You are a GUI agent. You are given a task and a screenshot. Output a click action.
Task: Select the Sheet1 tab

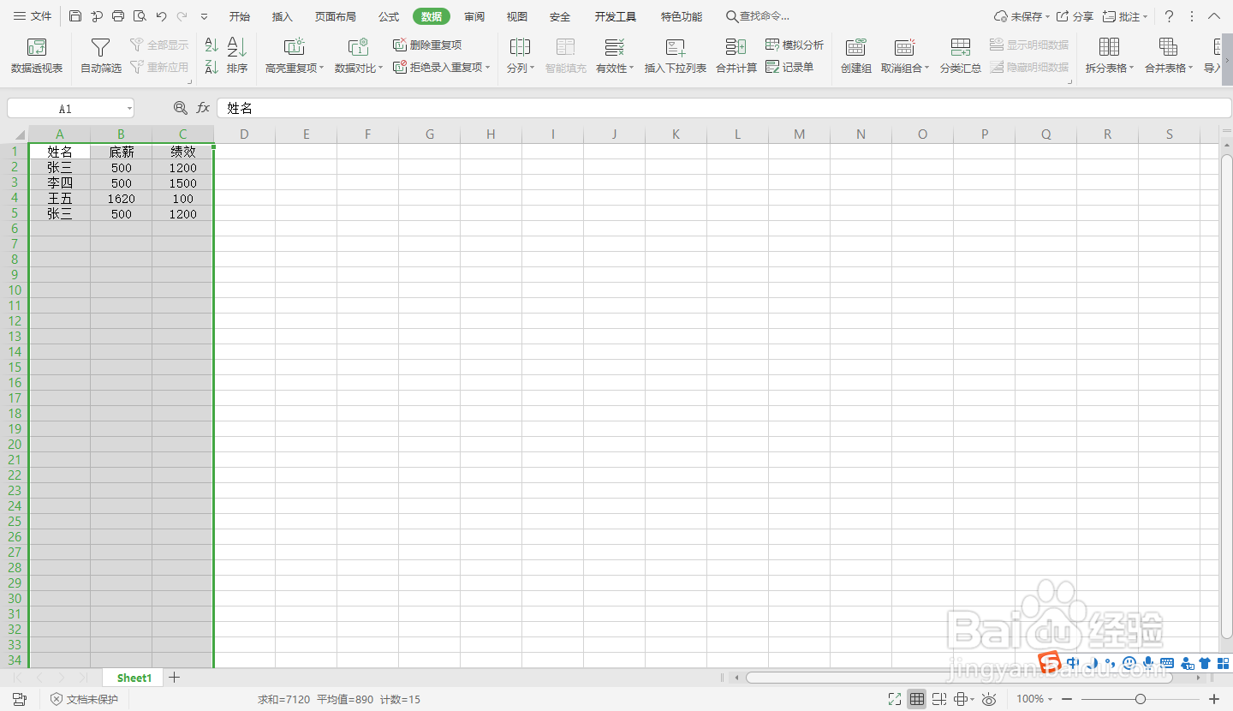click(x=134, y=678)
